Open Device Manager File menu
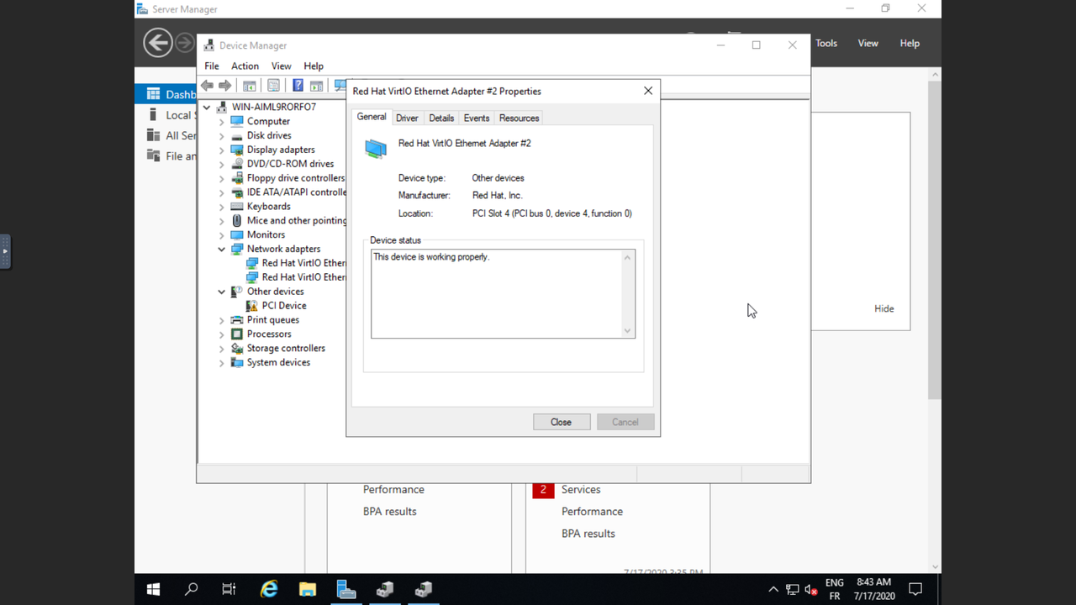1076x605 pixels. tap(212, 66)
